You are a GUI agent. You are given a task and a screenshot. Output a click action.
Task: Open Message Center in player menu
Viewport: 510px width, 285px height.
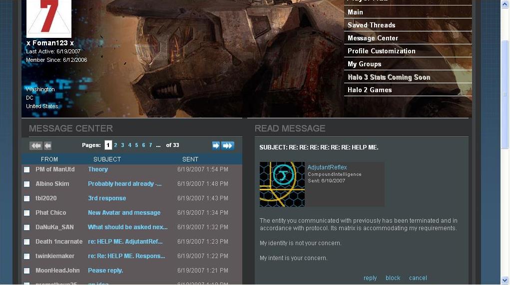click(373, 38)
